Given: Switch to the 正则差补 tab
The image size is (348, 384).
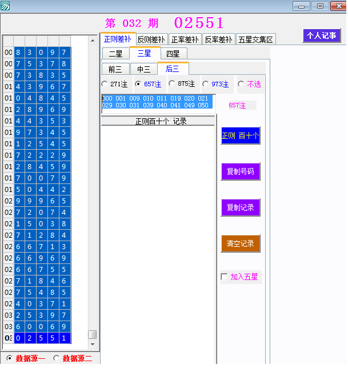Looking at the screenshot, I should point(118,39).
